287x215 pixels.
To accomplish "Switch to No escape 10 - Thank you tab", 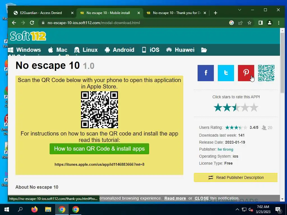I will click(177, 13).
